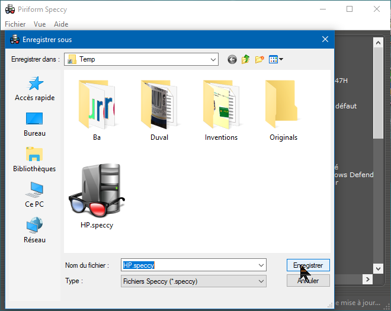391x311 pixels.
Task: Open the Vue menu
Action: tap(40, 24)
